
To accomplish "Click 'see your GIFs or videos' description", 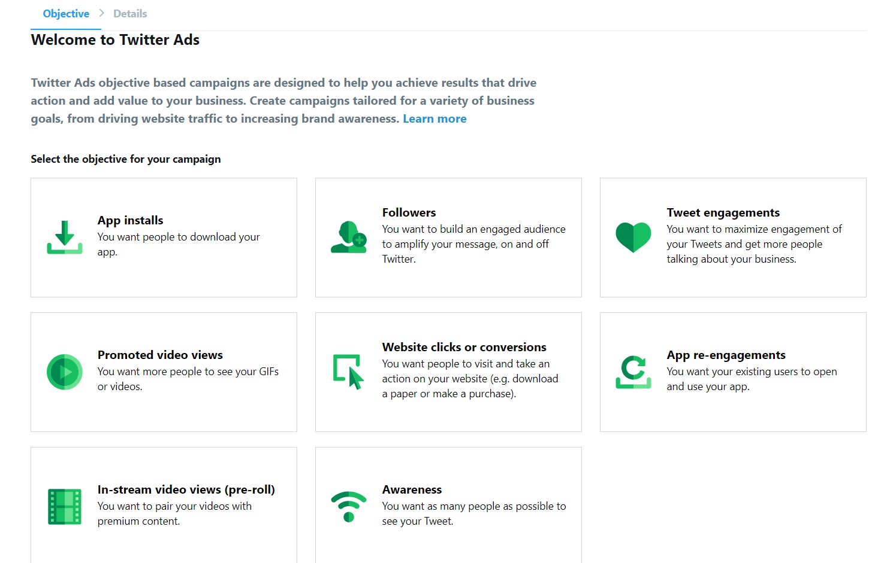I will point(188,379).
